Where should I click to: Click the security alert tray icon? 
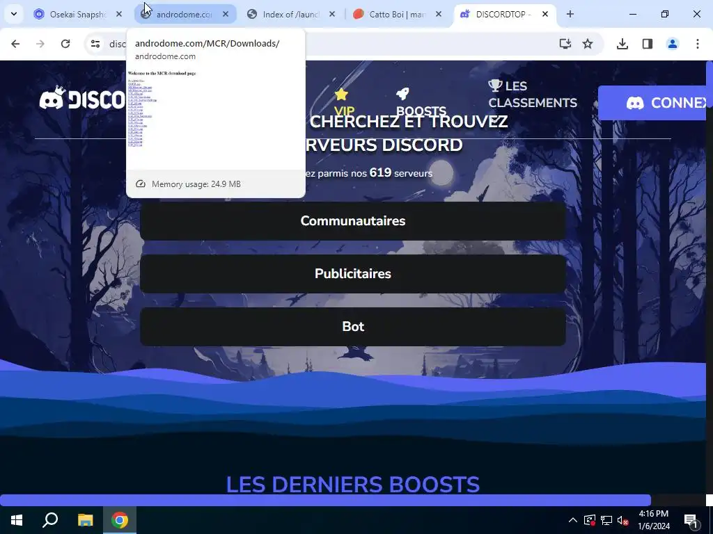pos(589,520)
